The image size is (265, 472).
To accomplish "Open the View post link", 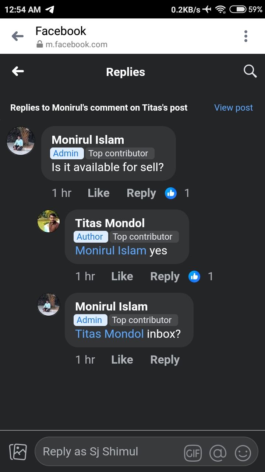I will (233, 108).
